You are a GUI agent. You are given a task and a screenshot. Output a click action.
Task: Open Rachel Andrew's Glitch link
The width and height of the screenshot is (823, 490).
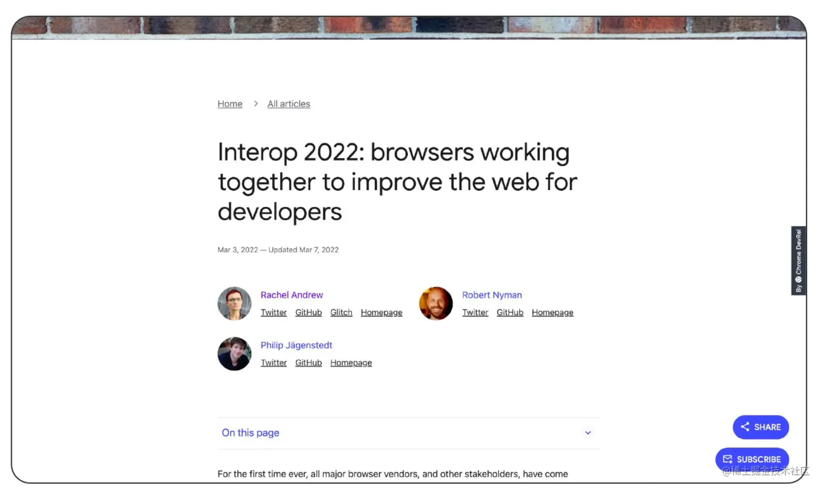pos(341,312)
